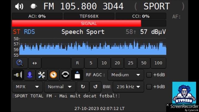Mute audio with the speaker icon
This screenshot has height=112, width=199.
coord(19,6)
